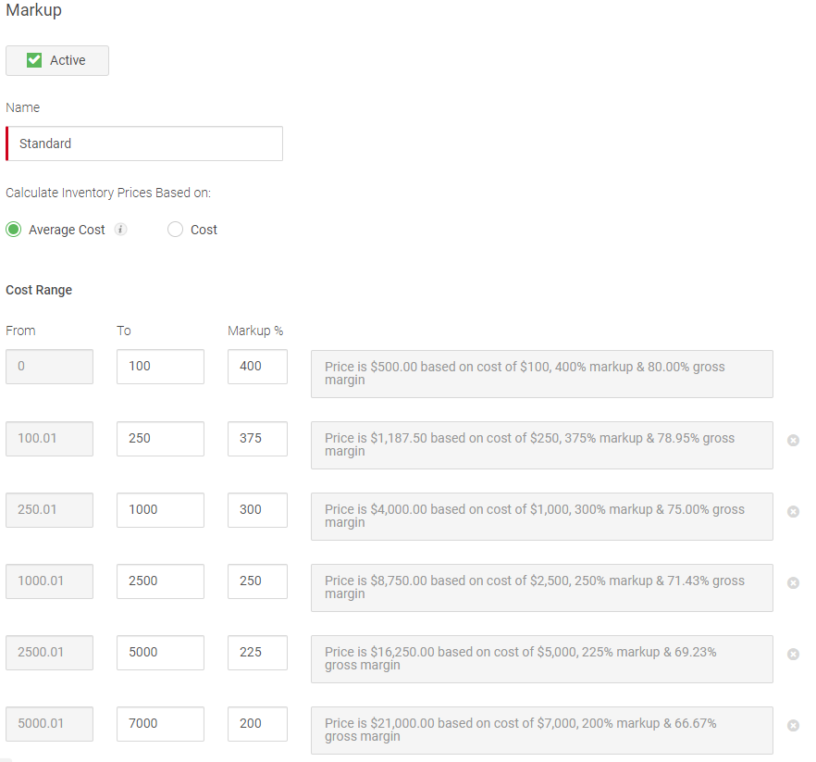Click the $500.00 price explanation box

click(544, 373)
